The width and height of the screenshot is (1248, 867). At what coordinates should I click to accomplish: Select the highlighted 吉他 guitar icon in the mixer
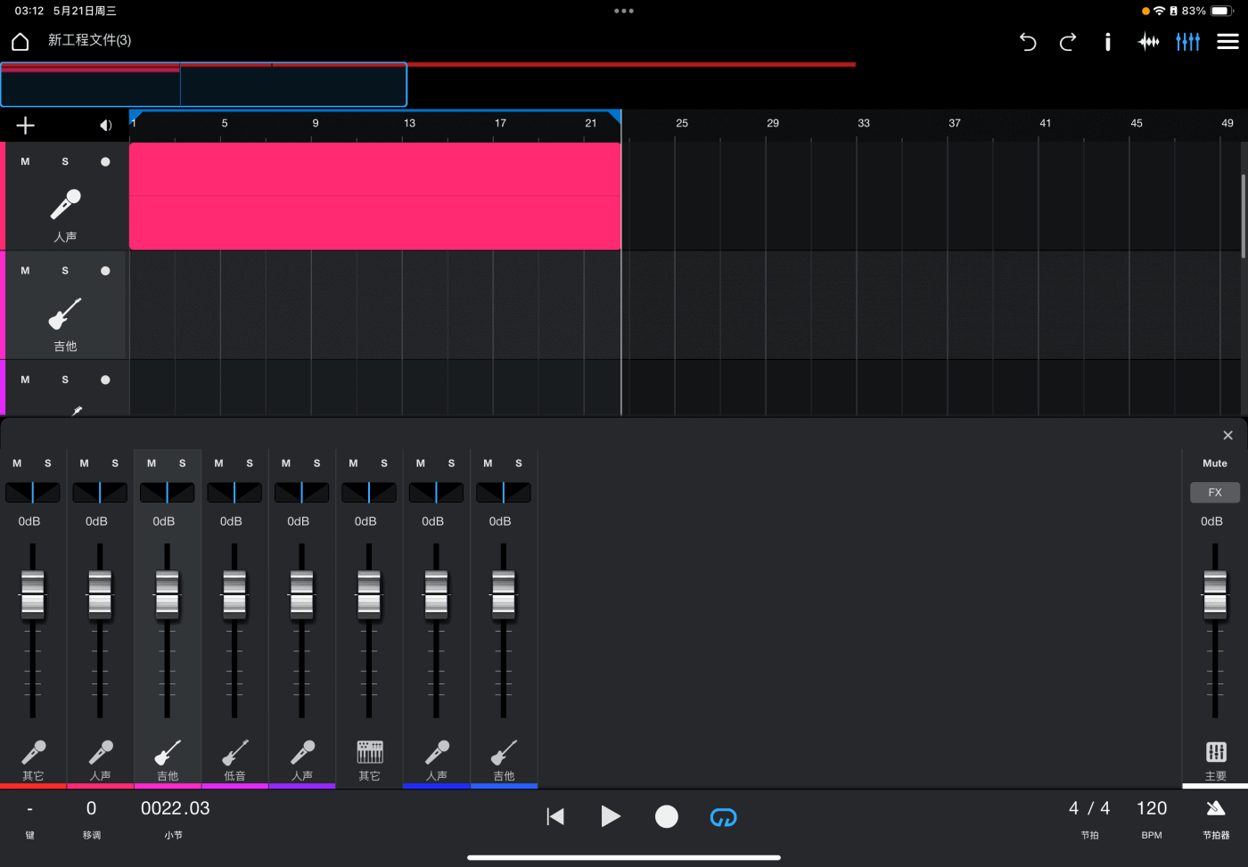[x=168, y=752]
